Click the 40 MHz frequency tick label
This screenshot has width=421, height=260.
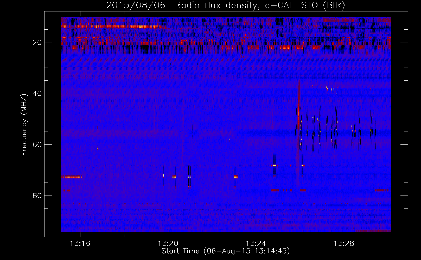coord(37,93)
